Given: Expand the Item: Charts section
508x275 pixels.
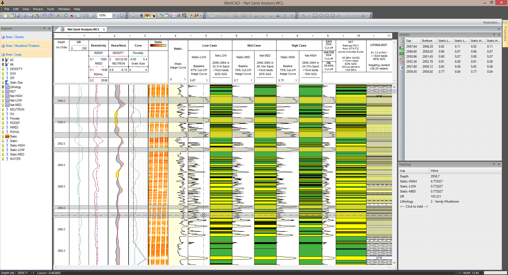Looking at the screenshot, I should pyautogui.click(x=3, y=37).
